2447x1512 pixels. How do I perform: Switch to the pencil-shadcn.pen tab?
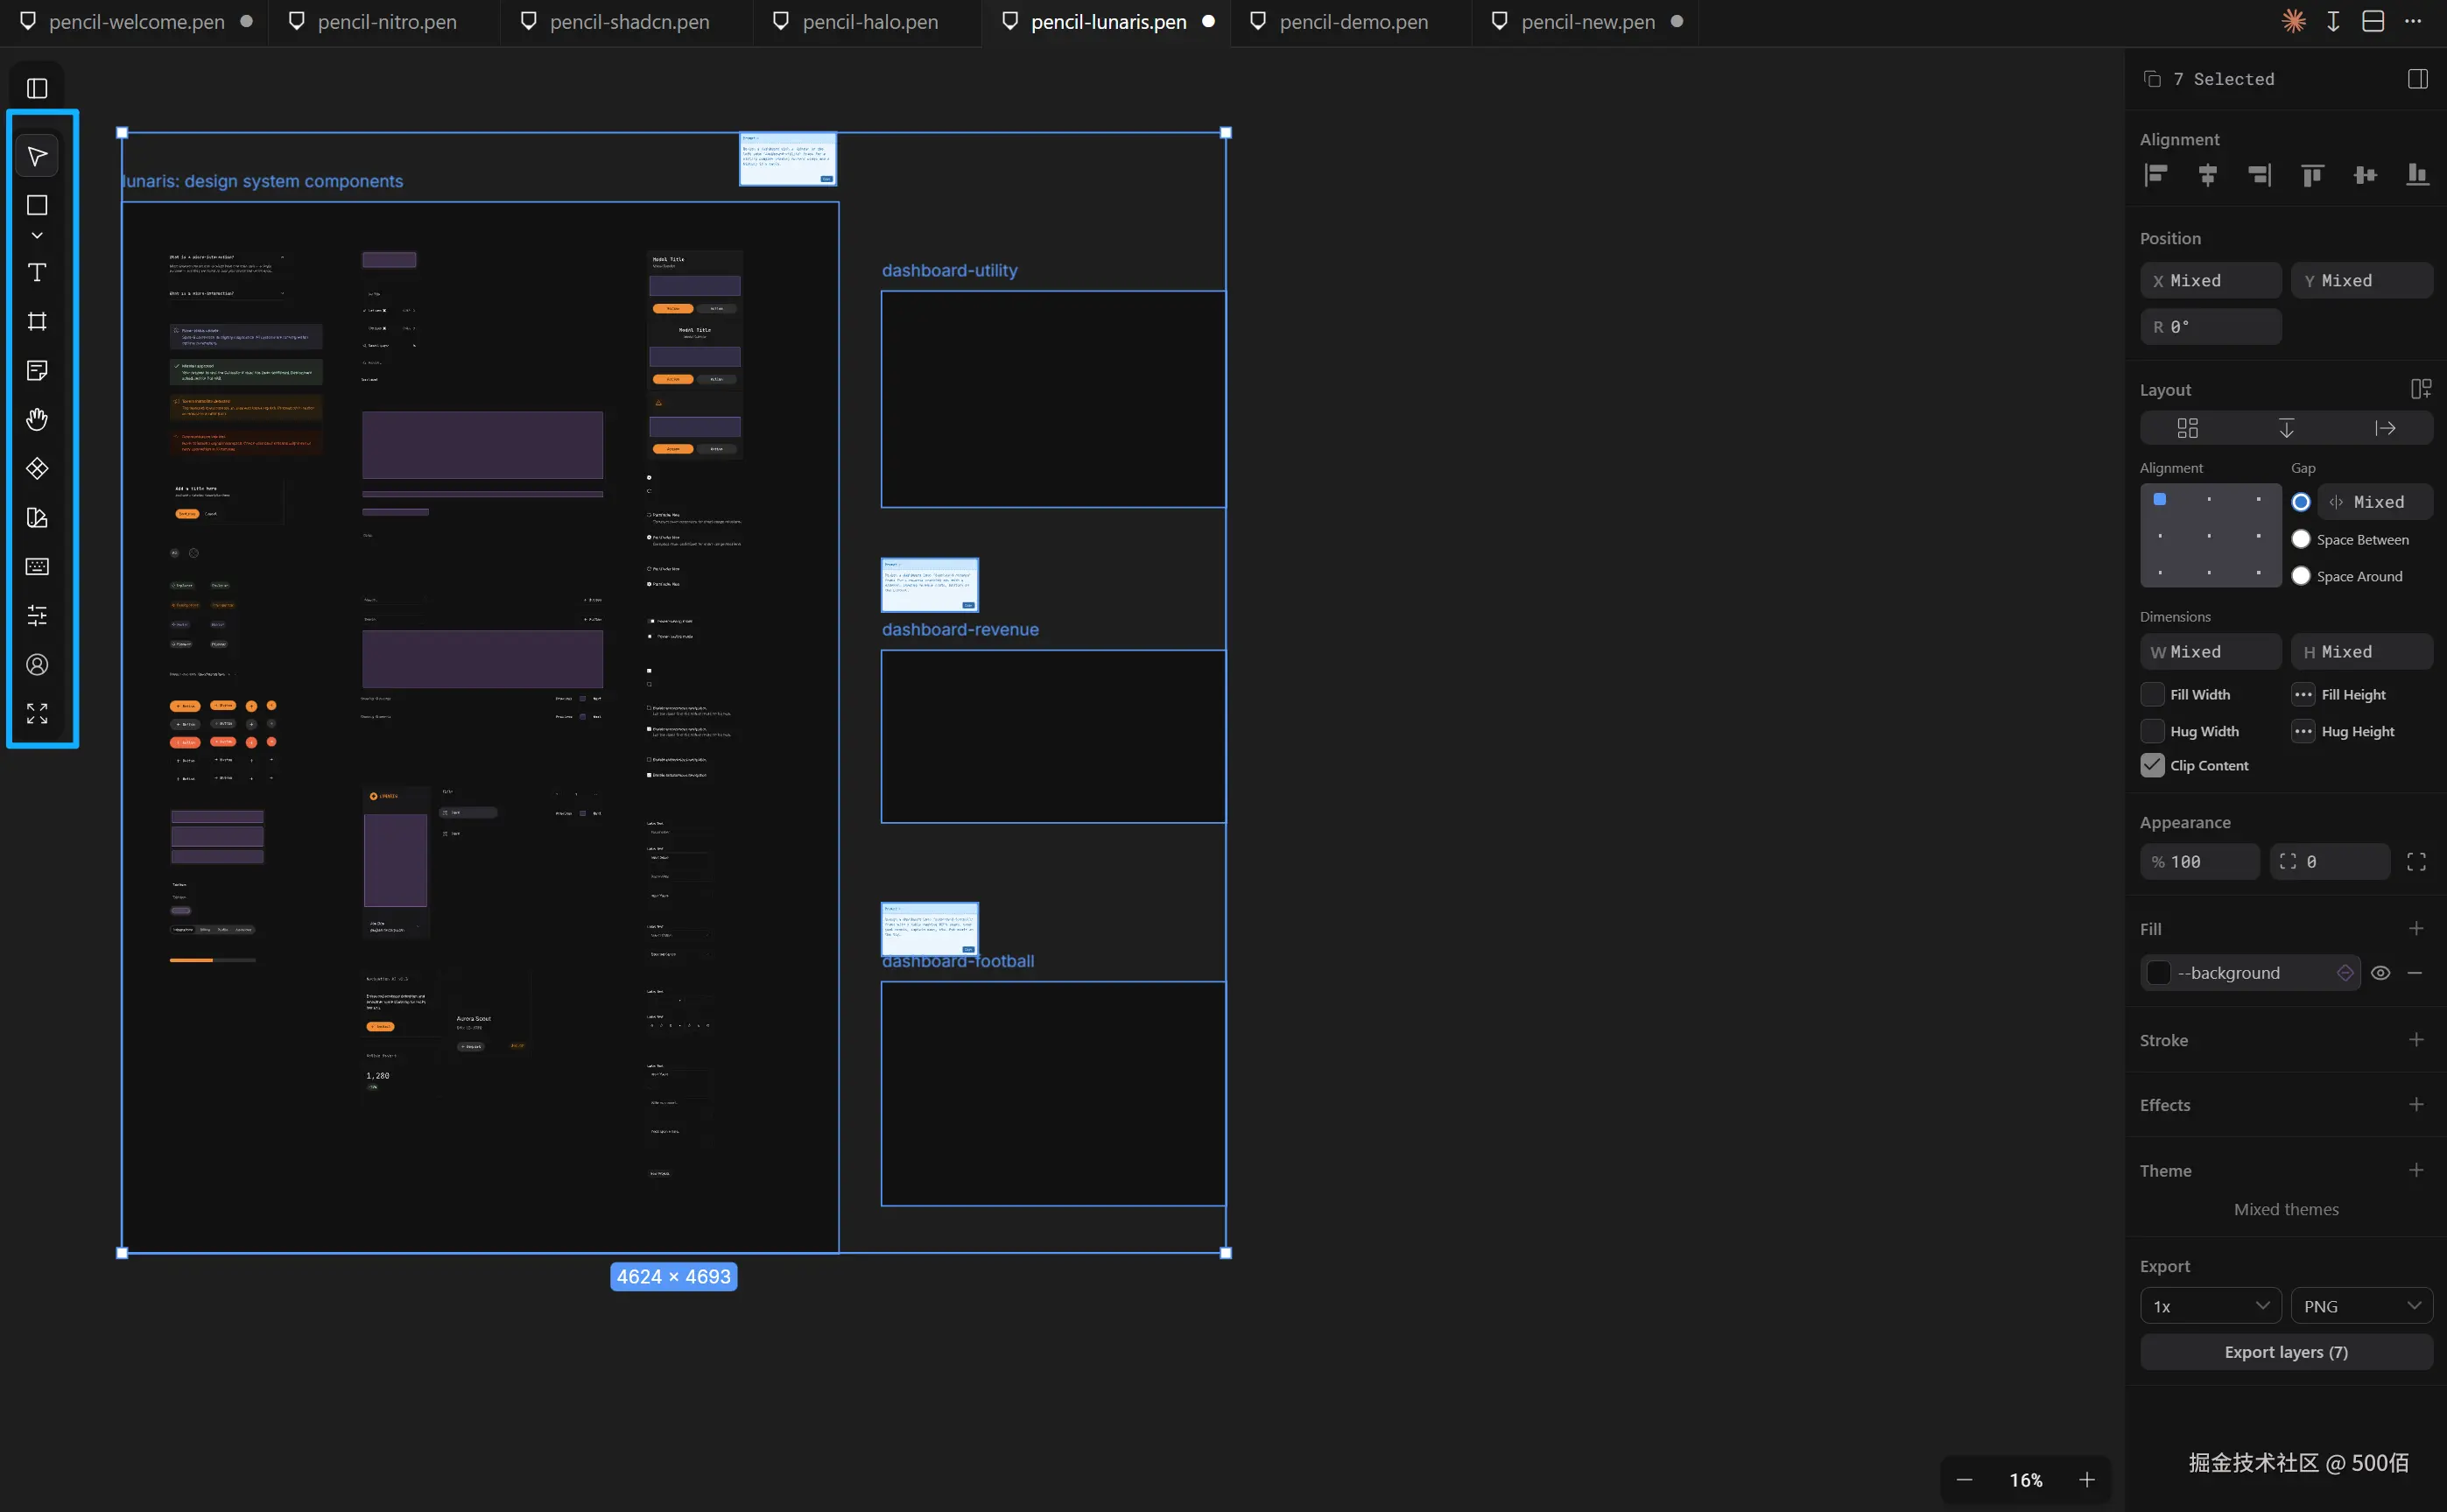coord(629,22)
